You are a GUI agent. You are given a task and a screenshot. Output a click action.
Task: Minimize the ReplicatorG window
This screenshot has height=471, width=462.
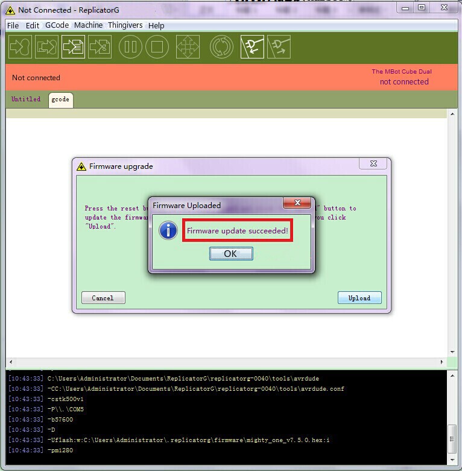coord(405,8)
